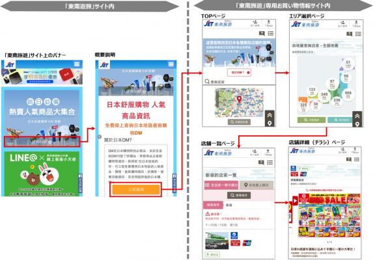Tap download app icon on TOPページ
Screen dimensions: 373x260
tap(269, 23)
